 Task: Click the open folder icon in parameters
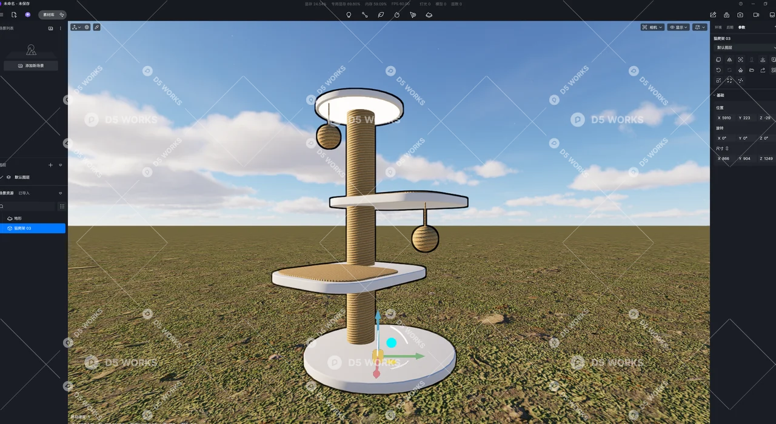tap(752, 70)
